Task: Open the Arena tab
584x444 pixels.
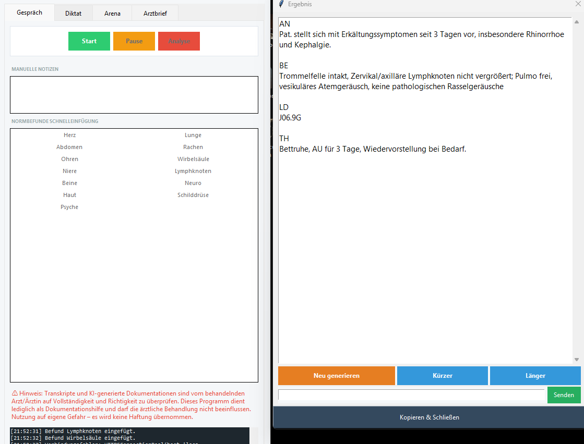Action: point(112,14)
